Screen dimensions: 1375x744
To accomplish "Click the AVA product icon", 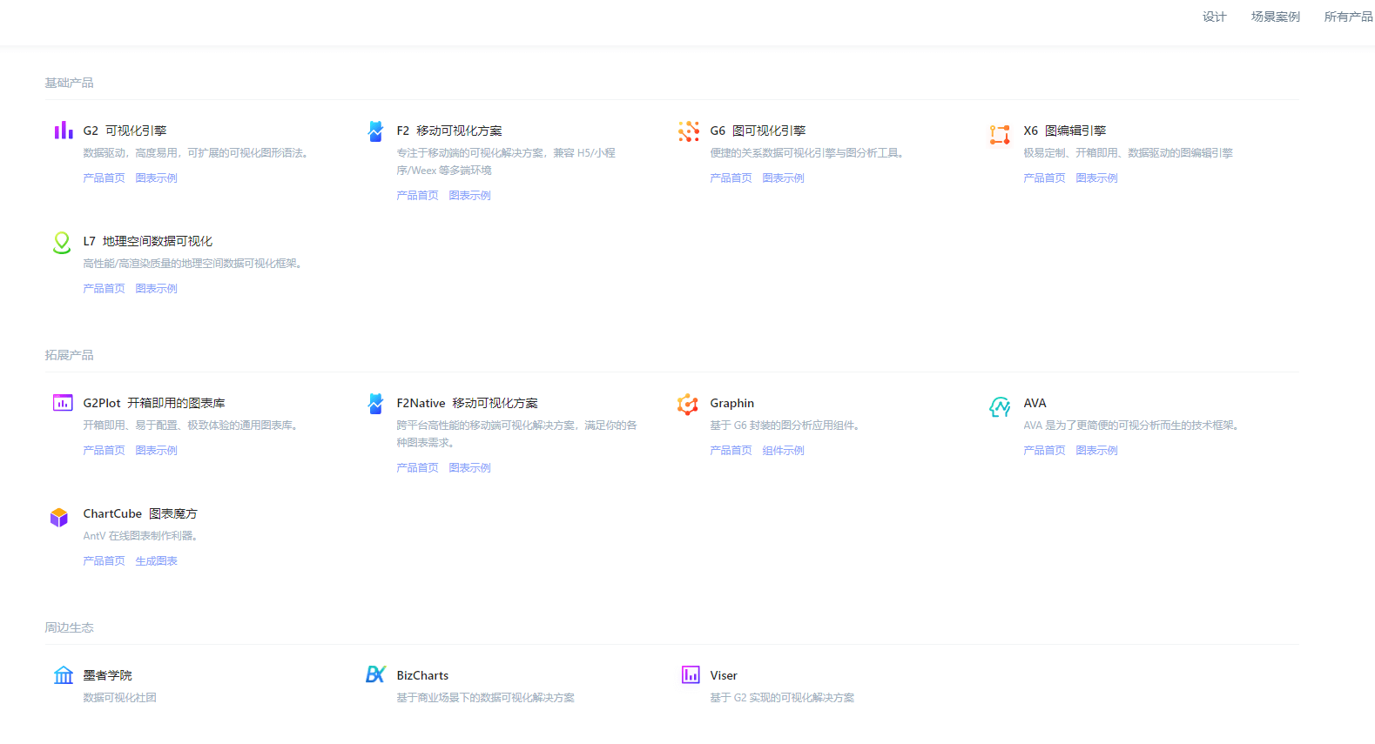I will click(1000, 406).
